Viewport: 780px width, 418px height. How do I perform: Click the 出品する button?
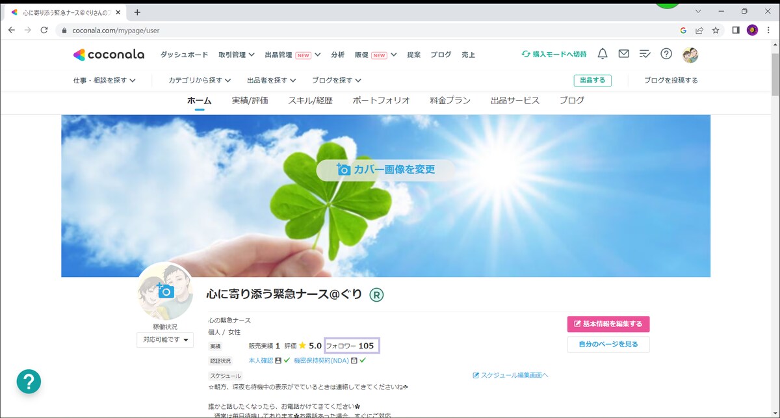[592, 81]
